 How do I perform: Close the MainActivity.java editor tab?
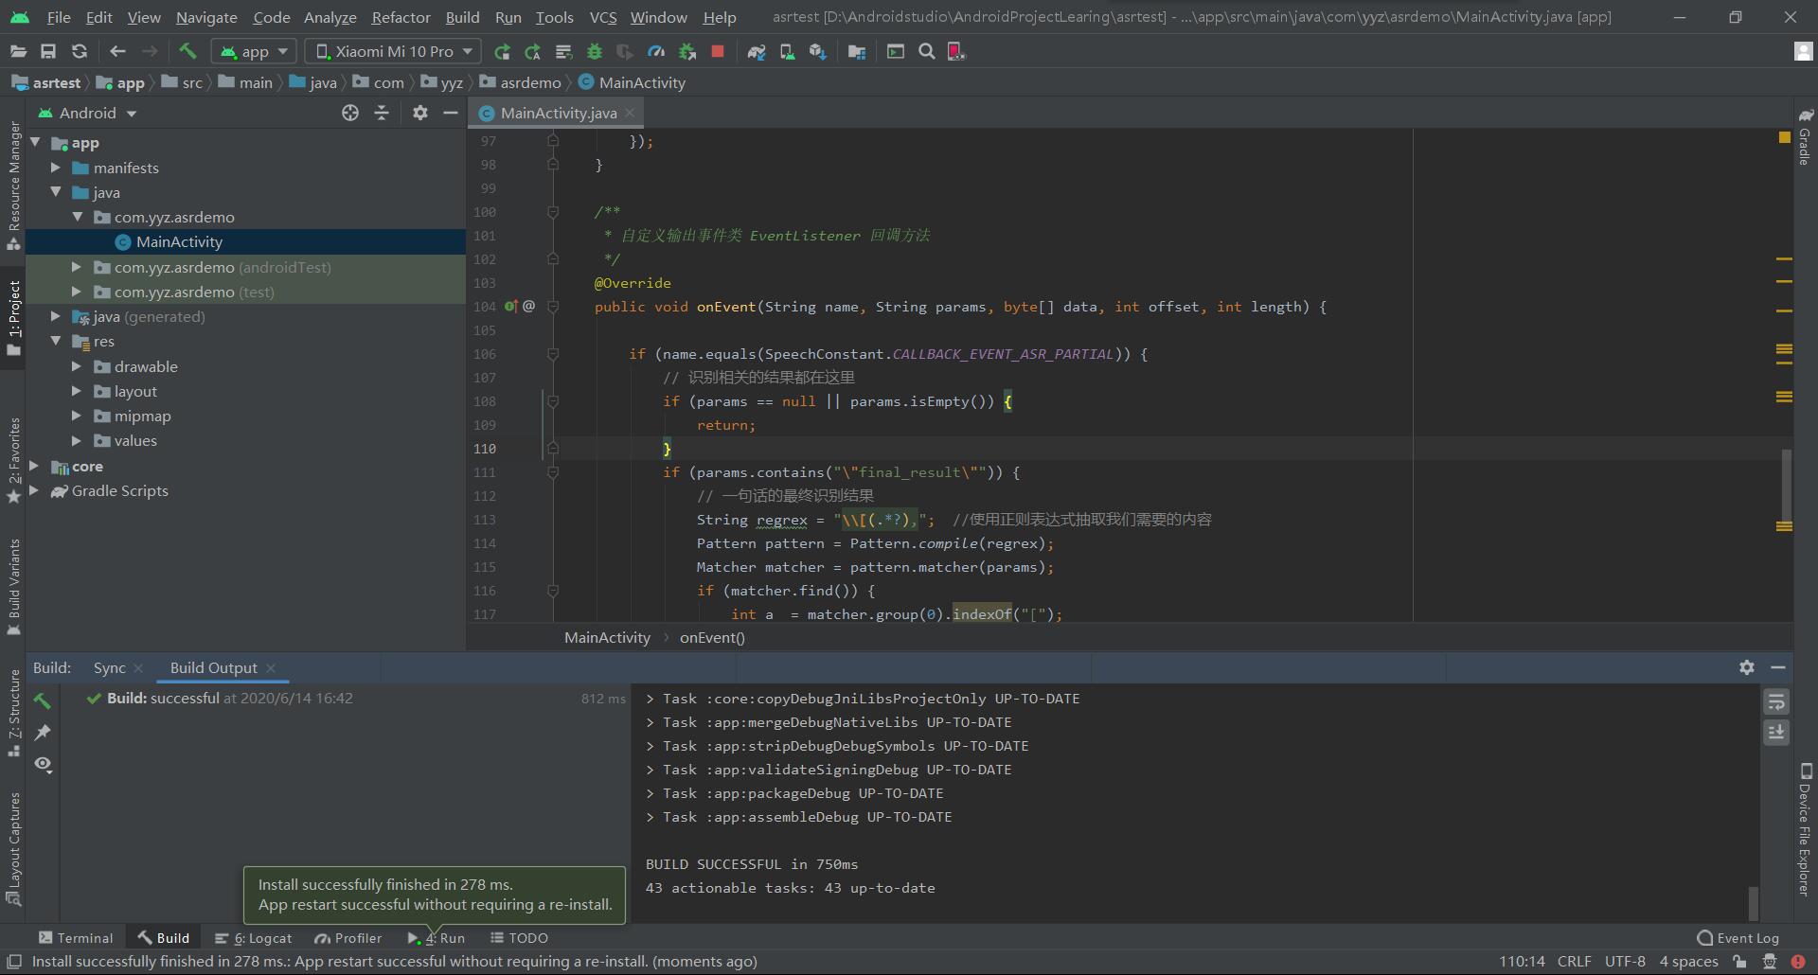630,113
